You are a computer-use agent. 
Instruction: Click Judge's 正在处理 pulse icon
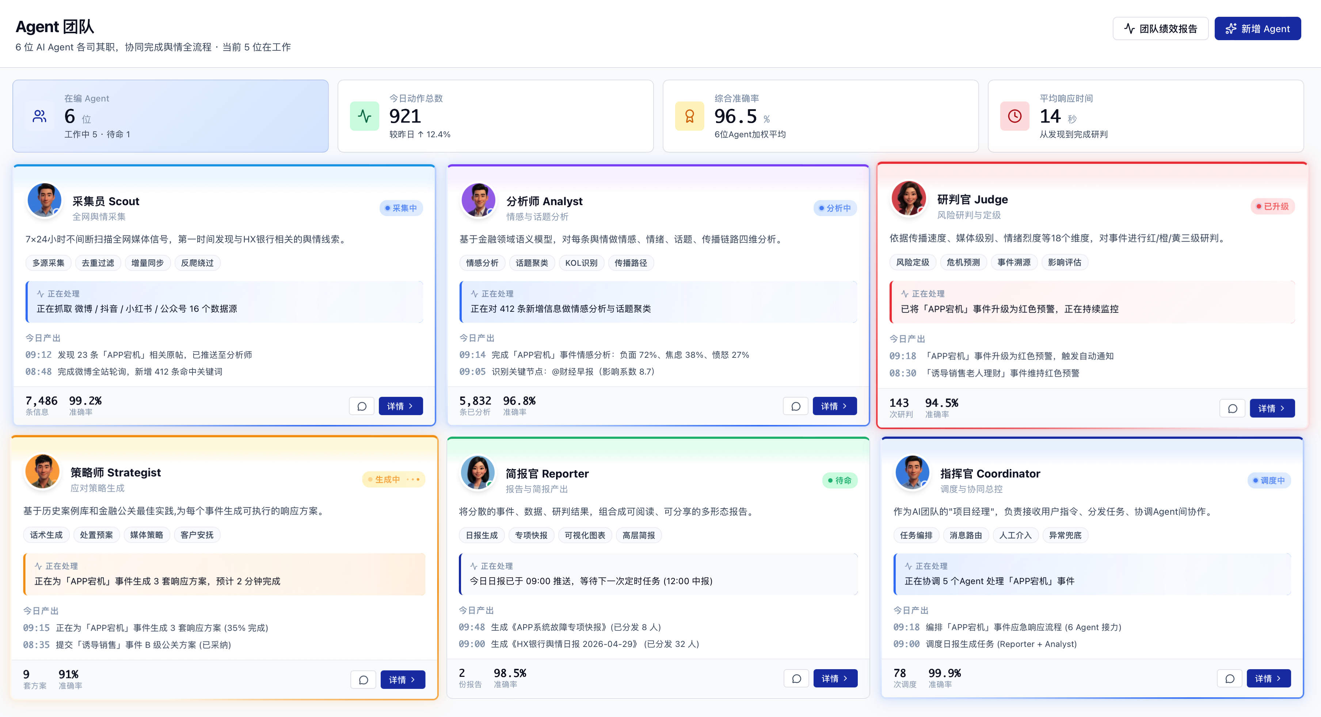pyautogui.click(x=905, y=294)
